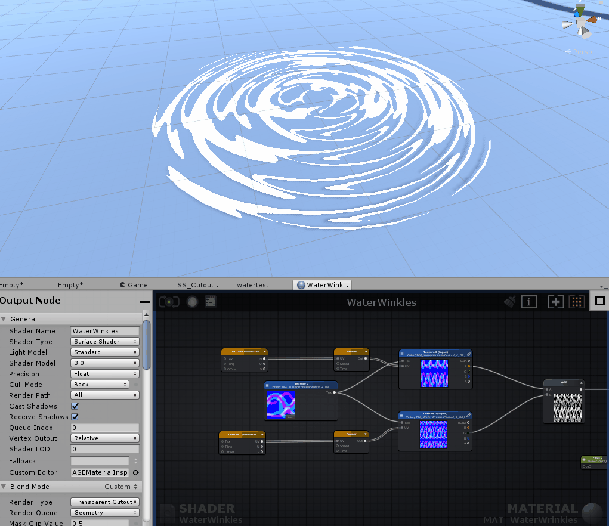The image size is (609, 526).
Task: Open the shader source code editor icon
Action: [211, 302]
